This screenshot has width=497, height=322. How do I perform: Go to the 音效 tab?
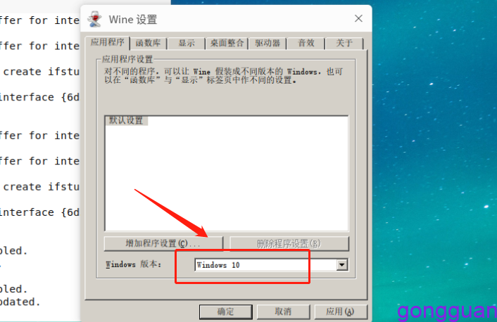306,43
